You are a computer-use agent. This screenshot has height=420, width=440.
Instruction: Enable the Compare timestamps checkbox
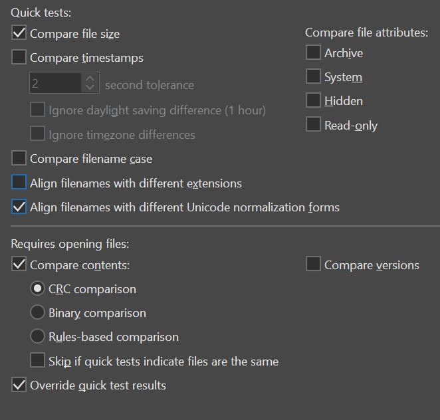[19, 58]
